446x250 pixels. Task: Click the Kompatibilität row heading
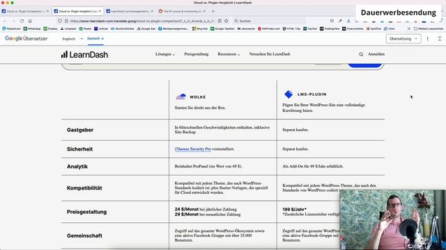pos(84,188)
